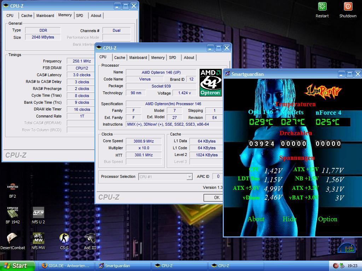Click the nForce 4 temperature reading 025°C
This screenshot has height=271, width=362.
coord(328,122)
